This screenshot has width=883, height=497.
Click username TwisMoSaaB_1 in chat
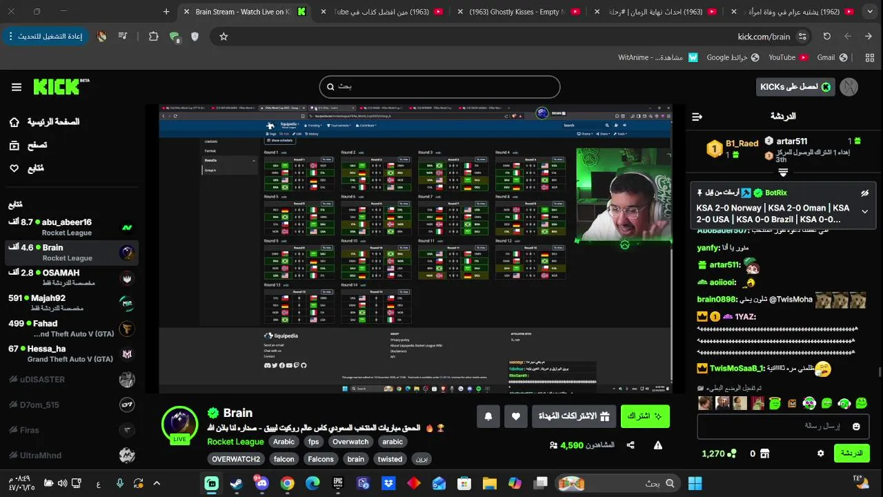[737, 369]
